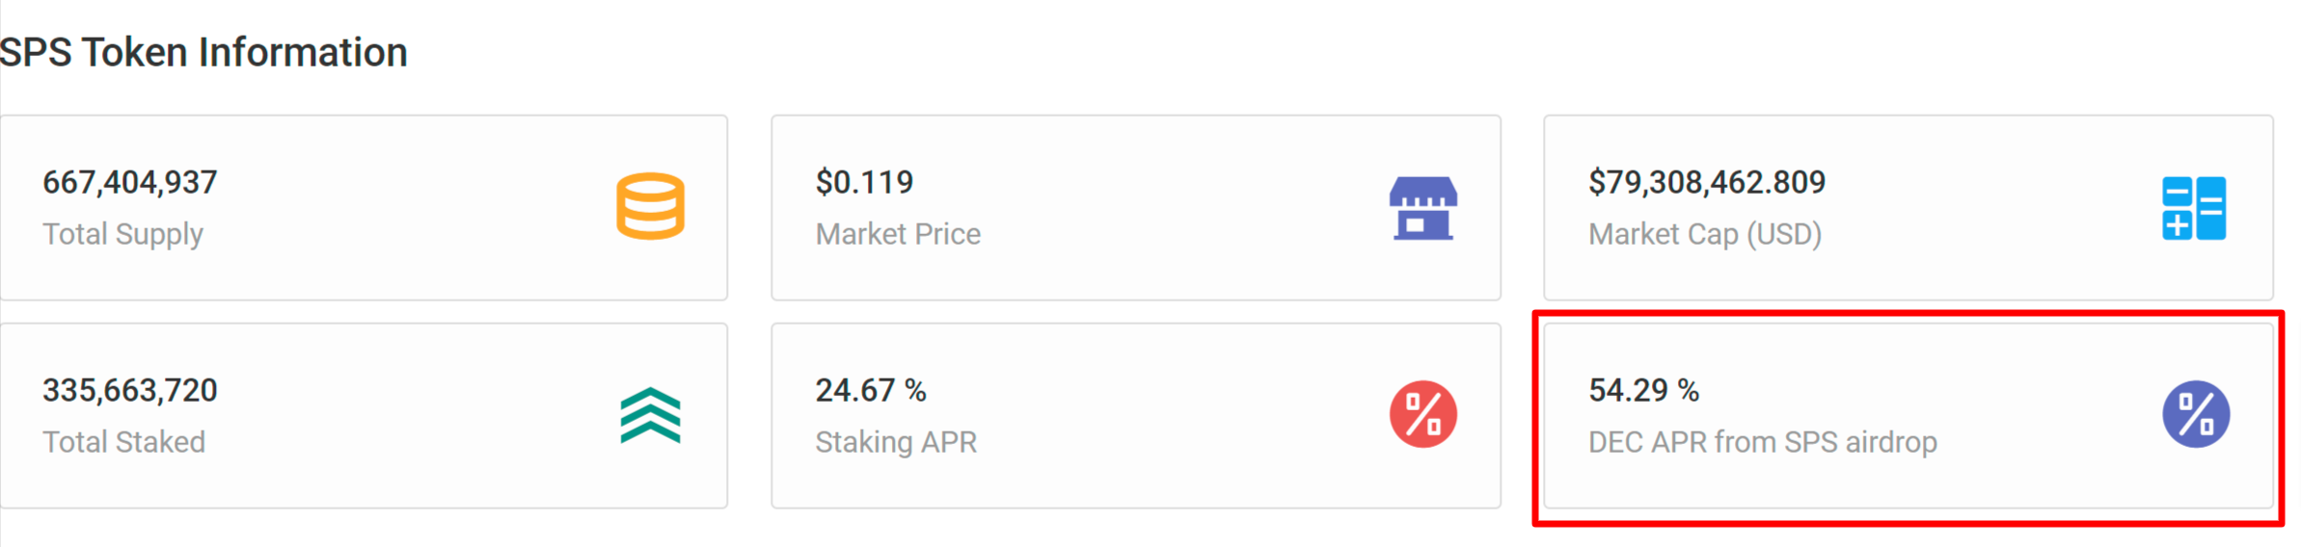Select the Total Staked card
Image resolution: width=2301 pixels, height=547 pixels.
pyautogui.click(x=364, y=416)
